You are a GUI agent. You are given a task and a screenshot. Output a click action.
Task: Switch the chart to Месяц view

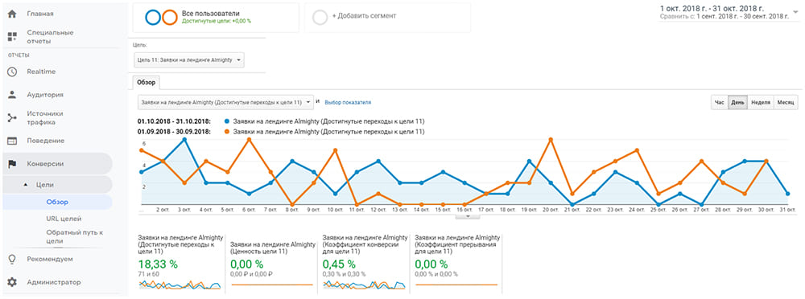coord(786,103)
